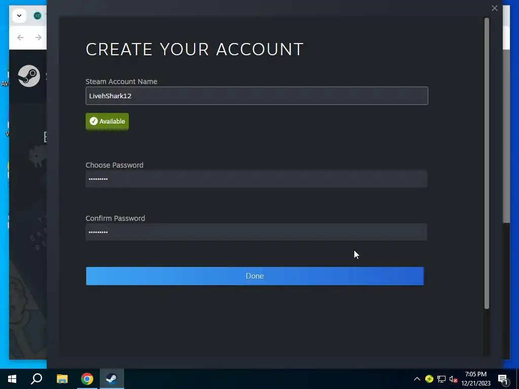Click the Steam taskbar icon
This screenshot has width=519, height=389.
[112, 379]
